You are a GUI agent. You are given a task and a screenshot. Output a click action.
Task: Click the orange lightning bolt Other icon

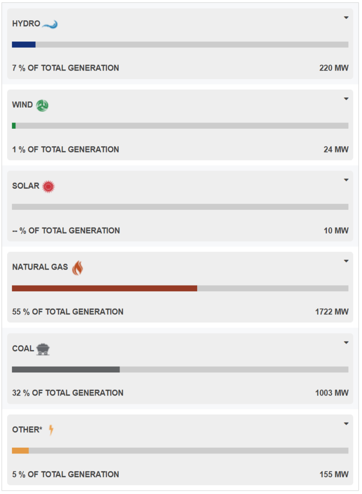(51, 430)
